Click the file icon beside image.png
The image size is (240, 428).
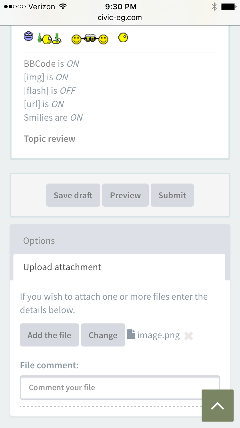point(131,334)
